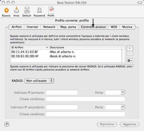Click the toolbar toggle pill in title bar
The height and width of the screenshot is (131, 144).
pos(140,2)
